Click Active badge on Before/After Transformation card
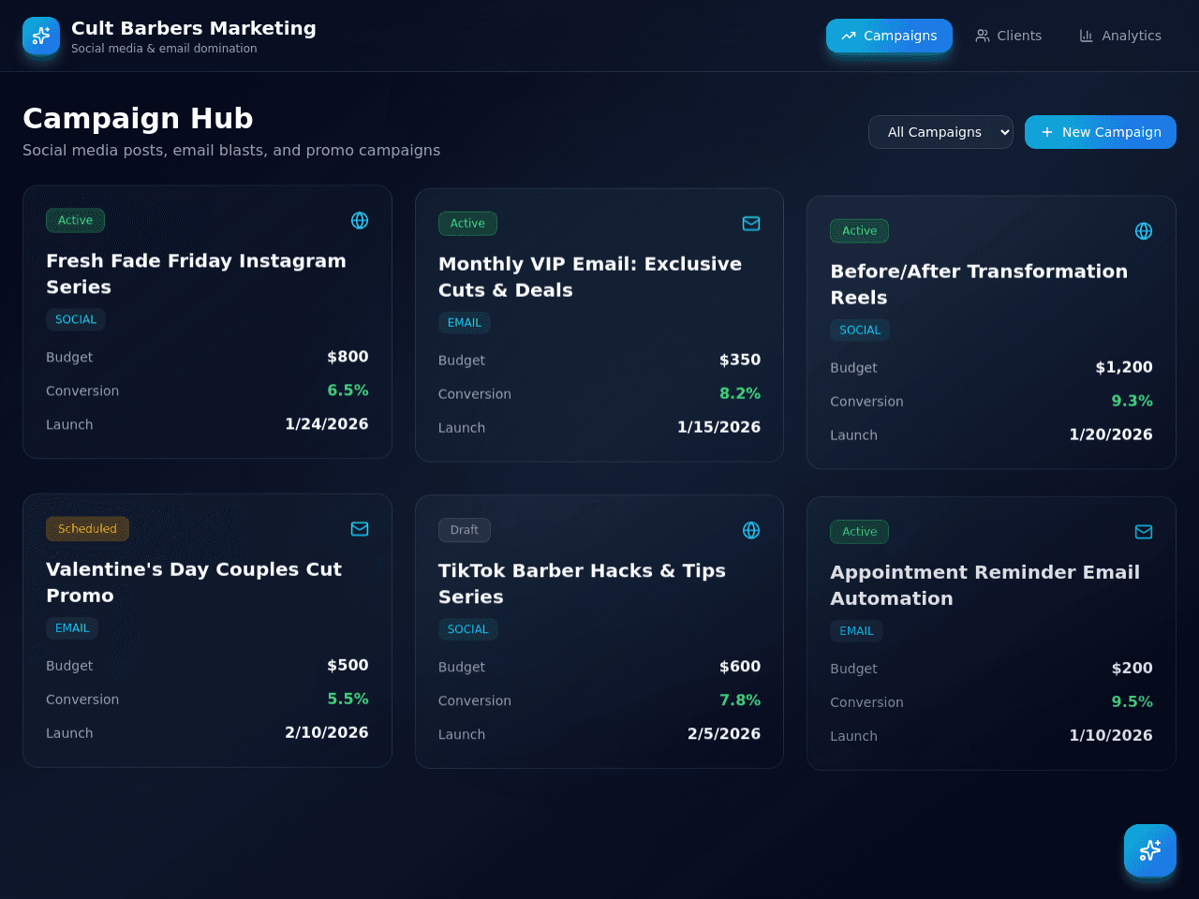 (x=859, y=231)
